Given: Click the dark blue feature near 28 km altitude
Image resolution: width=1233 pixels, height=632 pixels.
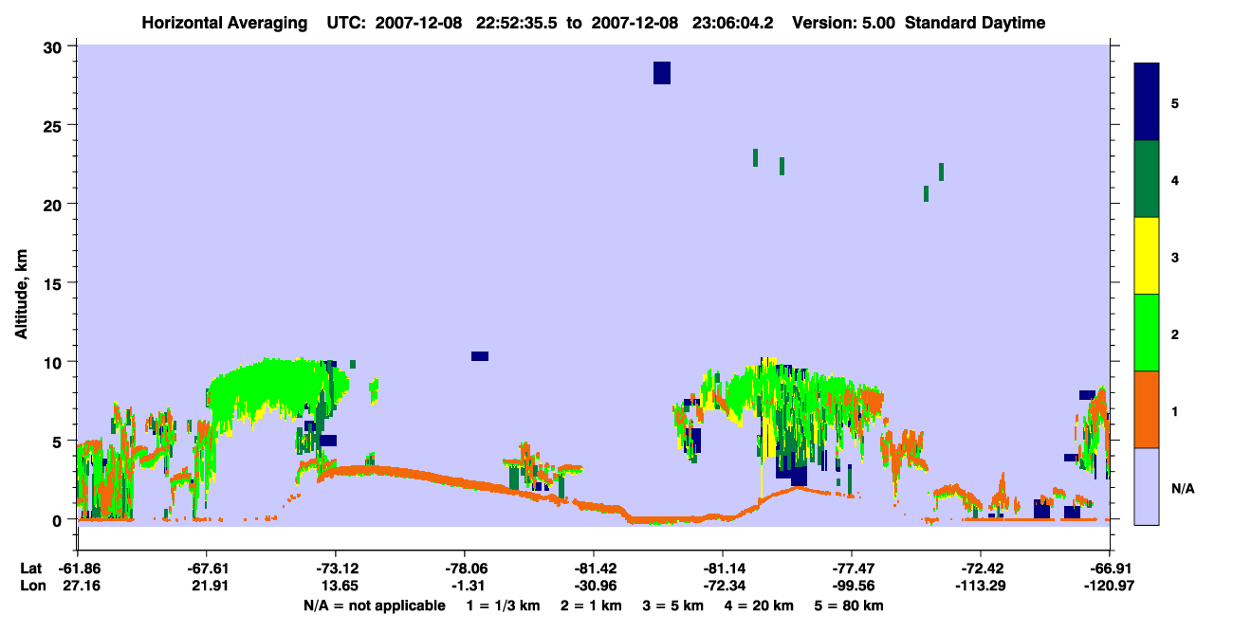Looking at the screenshot, I should [x=662, y=73].
